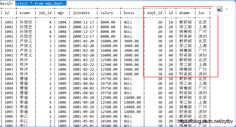Image resolution: width=236 pixels, height=127 pixels.
Task: Click 李逵 in the row with 教研部
Action: 24,98
